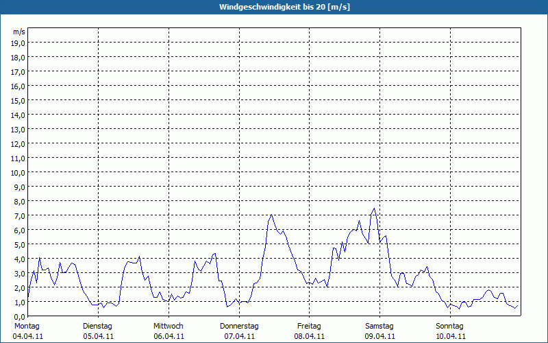Screen dimensions: 548x343
Task: Click the '5,0' y-axis label
Action: (x=20, y=245)
